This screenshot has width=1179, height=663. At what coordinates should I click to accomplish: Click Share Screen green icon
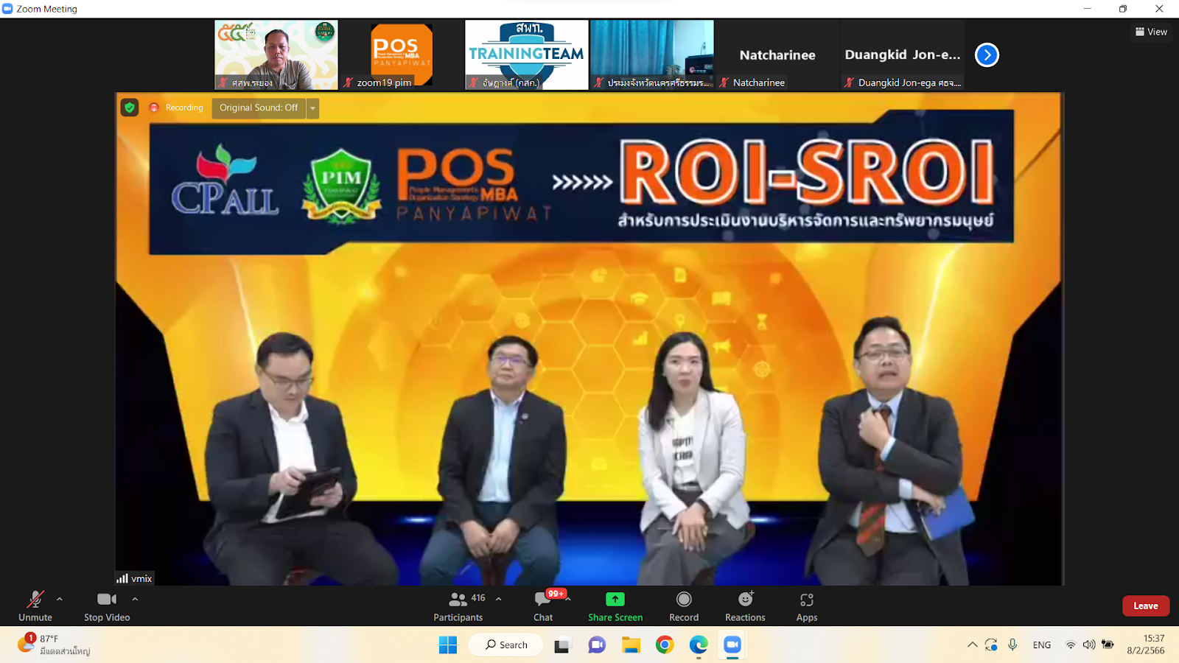(x=615, y=599)
